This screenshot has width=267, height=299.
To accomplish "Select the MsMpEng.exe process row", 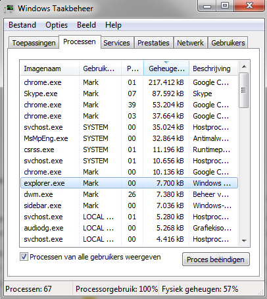I will (x=129, y=138).
